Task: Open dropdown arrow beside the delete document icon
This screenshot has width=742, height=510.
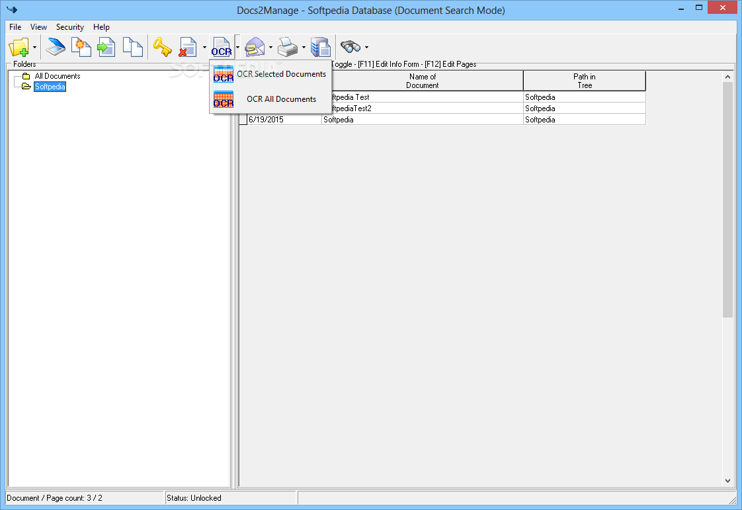Action: click(204, 48)
